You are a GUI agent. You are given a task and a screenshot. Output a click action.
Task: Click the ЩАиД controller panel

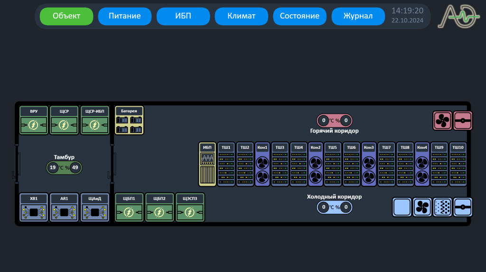(94, 208)
